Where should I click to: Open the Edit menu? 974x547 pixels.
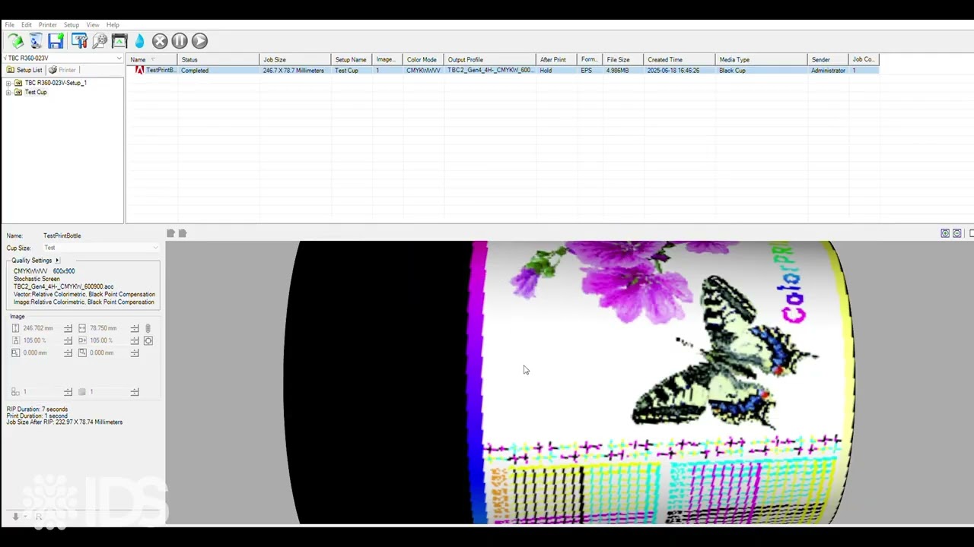[27, 25]
